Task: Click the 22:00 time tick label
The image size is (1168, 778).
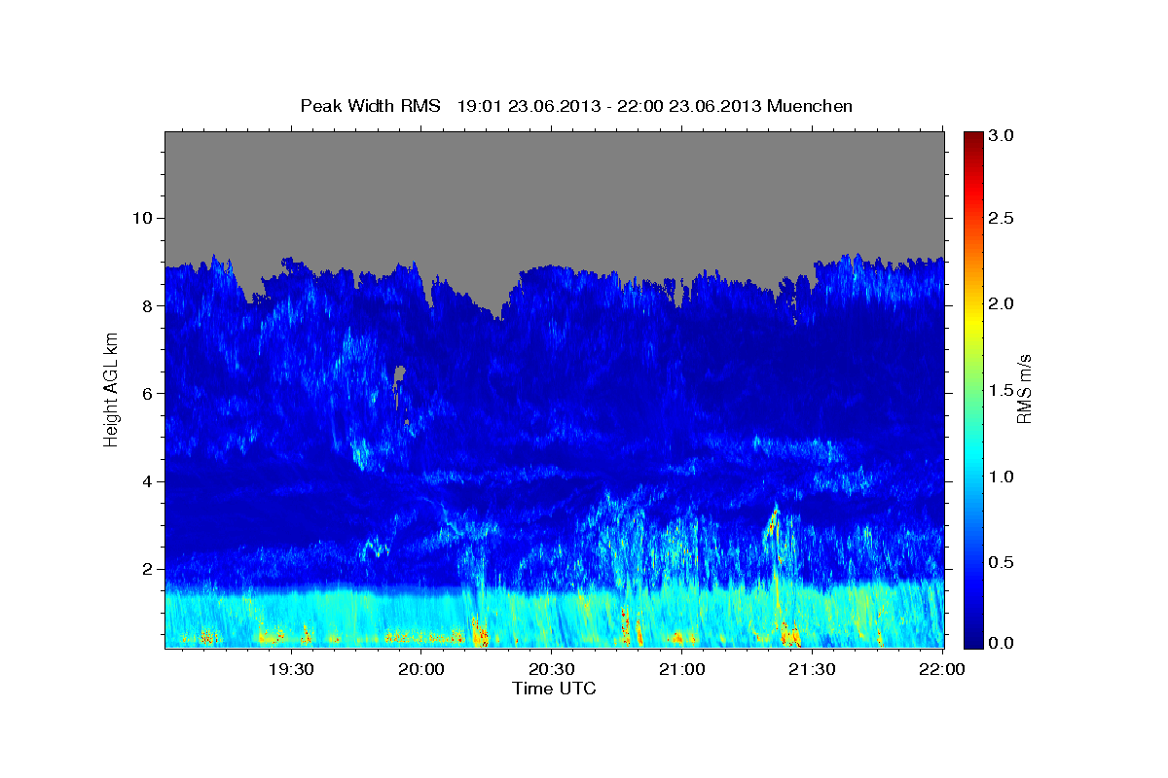Action: 941,669
